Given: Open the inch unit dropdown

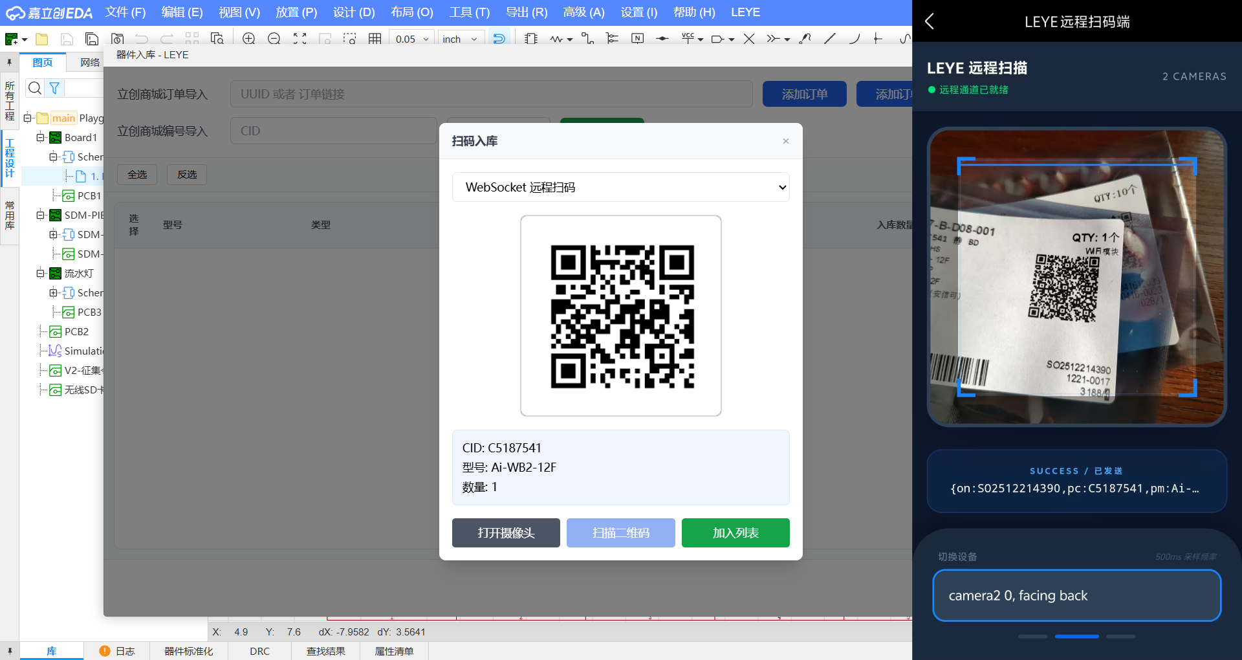Looking at the screenshot, I should (x=460, y=39).
